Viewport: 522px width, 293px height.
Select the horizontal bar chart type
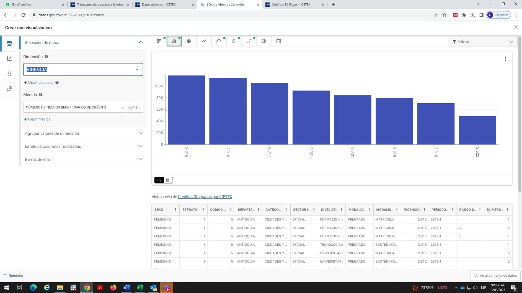159,41
